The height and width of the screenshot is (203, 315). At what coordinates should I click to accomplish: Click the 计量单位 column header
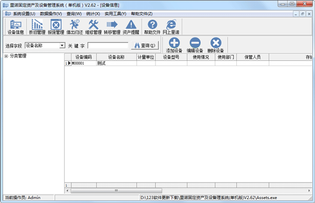[146, 57]
